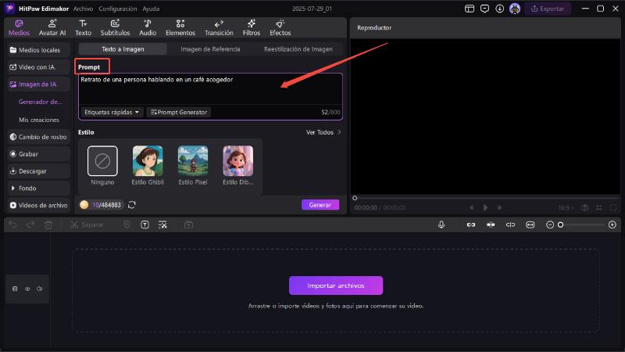This screenshot has height=352, width=625.
Task: Open the Audio tab
Action: [x=148, y=28]
